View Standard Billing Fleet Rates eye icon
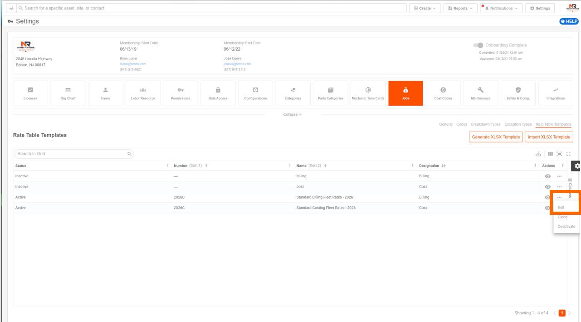581x322 pixels. tap(547, 197)
